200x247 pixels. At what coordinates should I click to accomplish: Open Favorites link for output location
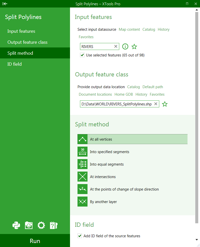click(x=157, y=94)
